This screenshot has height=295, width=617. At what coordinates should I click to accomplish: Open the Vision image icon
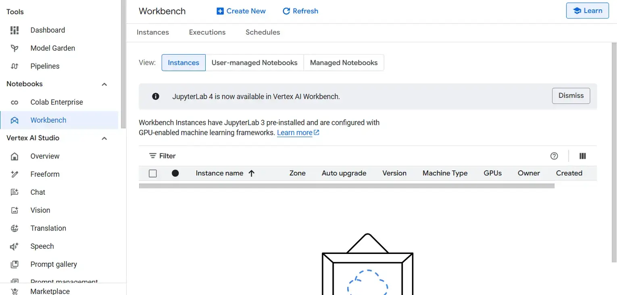click(x=15, y=210)
